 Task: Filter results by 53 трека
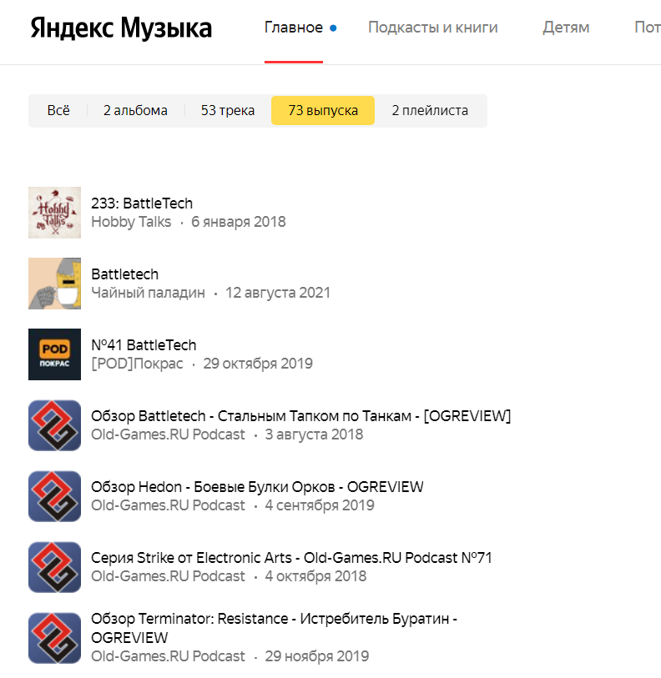[x=228, y=111]
